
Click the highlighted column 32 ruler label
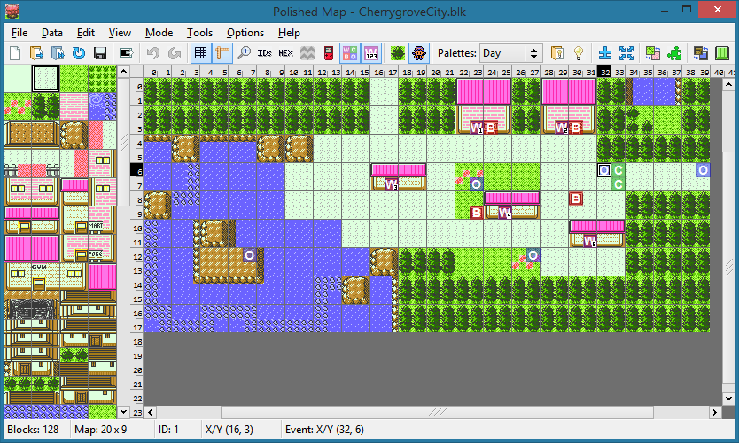pyautogui.click(x=604, y=72)
